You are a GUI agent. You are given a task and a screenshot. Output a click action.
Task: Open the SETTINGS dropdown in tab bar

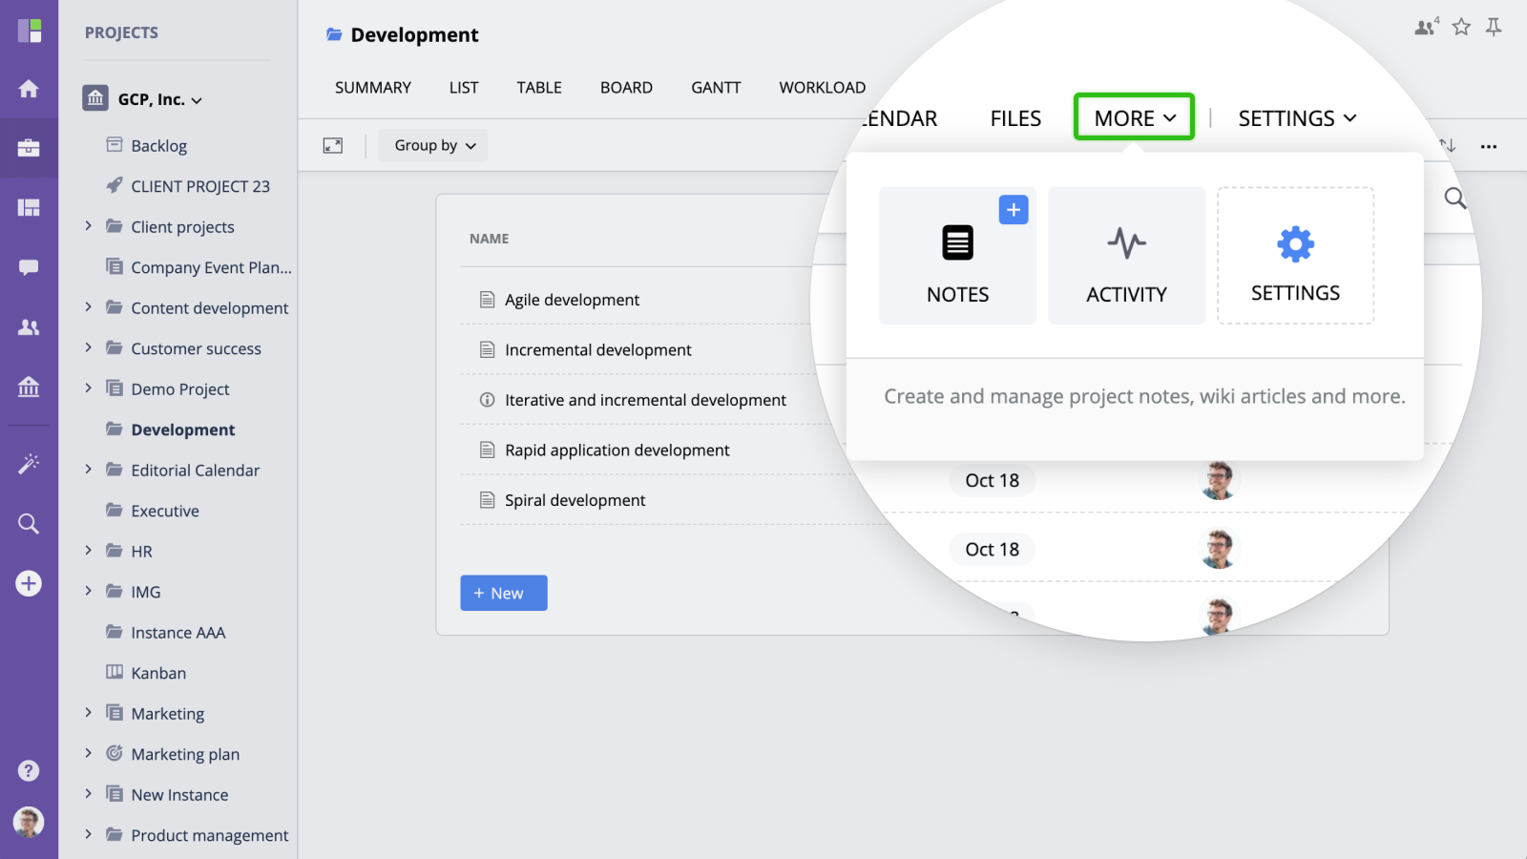tap(1297, 118)
